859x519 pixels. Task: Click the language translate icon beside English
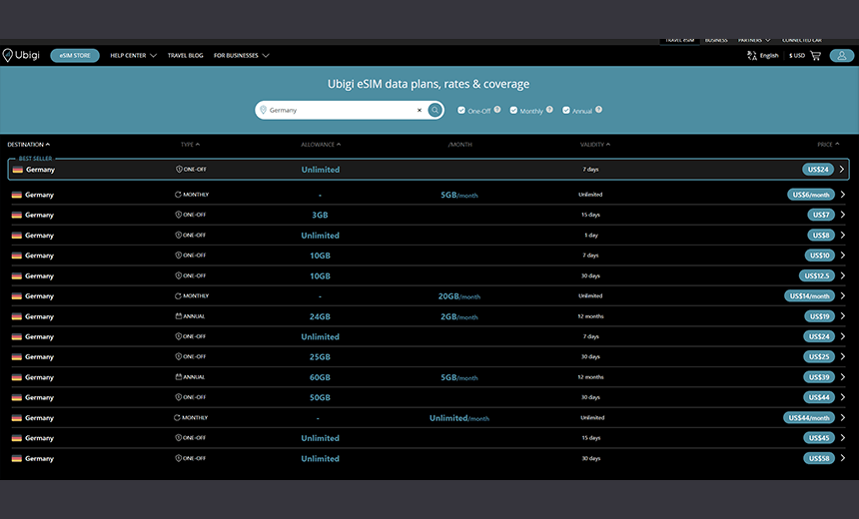point(751,55)
